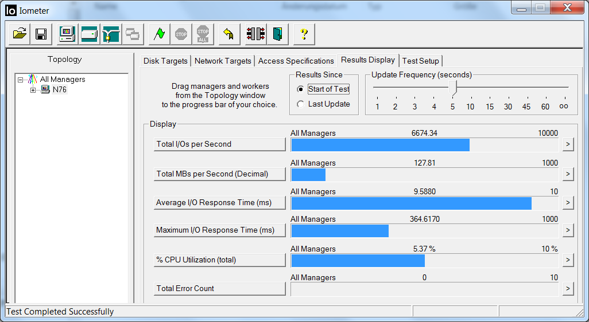Viewport: 589px width, 322px height.
Task: Select the All Managers tree icon
Action: pyautogui.click(x=33, y=79)
